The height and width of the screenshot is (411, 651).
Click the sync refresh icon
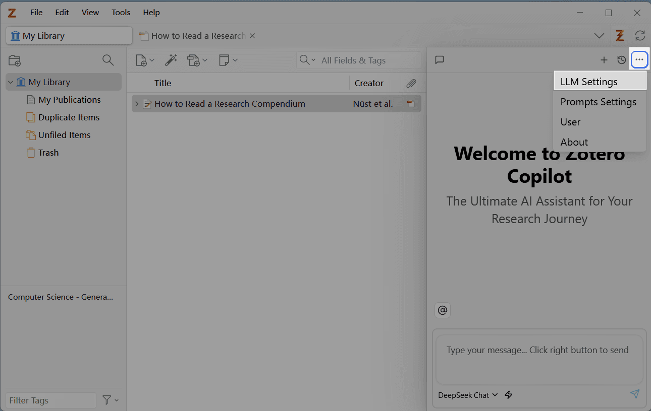pos(640,36)
